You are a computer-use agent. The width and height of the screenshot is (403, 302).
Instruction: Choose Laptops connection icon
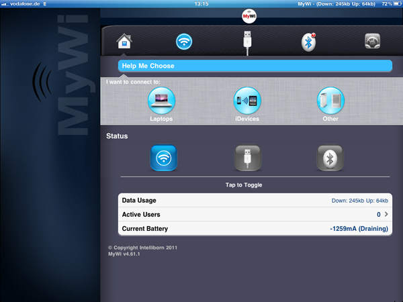point(161,101)
